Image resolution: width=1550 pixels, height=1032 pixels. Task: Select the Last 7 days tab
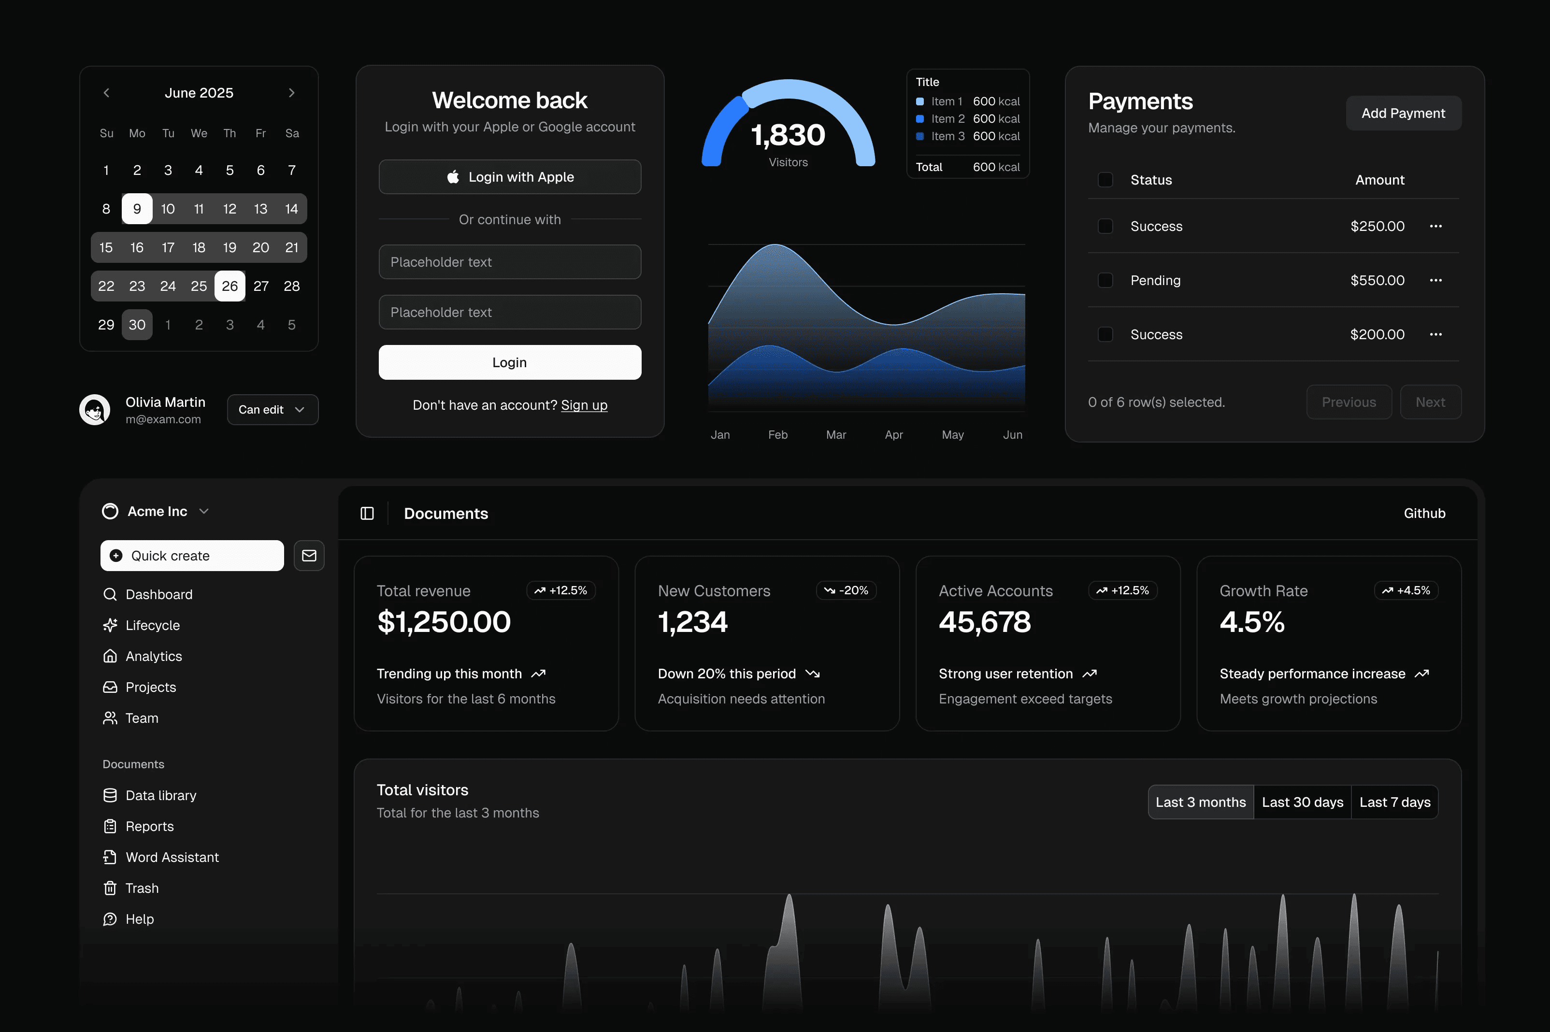[x=1395, y=802]
